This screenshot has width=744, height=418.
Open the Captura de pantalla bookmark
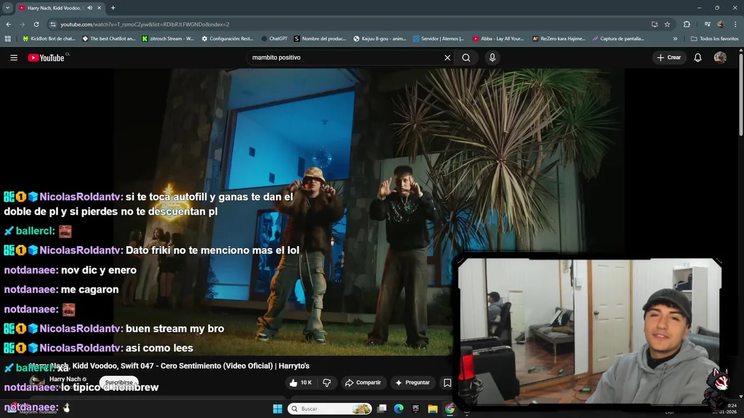(618, 39)
